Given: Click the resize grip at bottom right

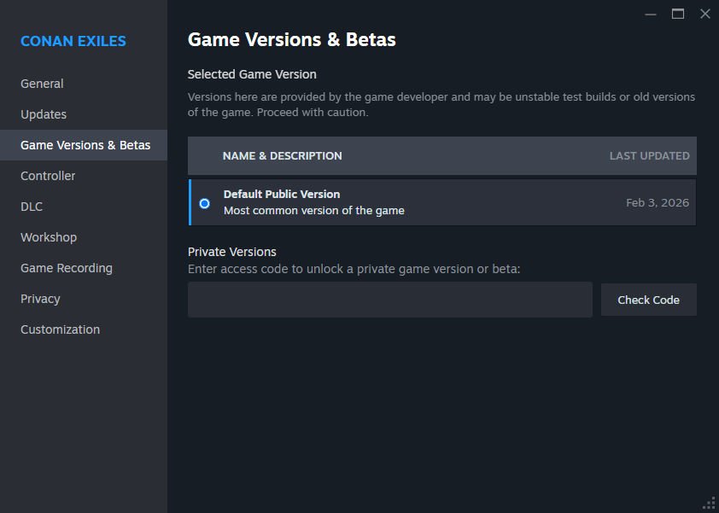Looking at the screenshot, I should (711, 504).
